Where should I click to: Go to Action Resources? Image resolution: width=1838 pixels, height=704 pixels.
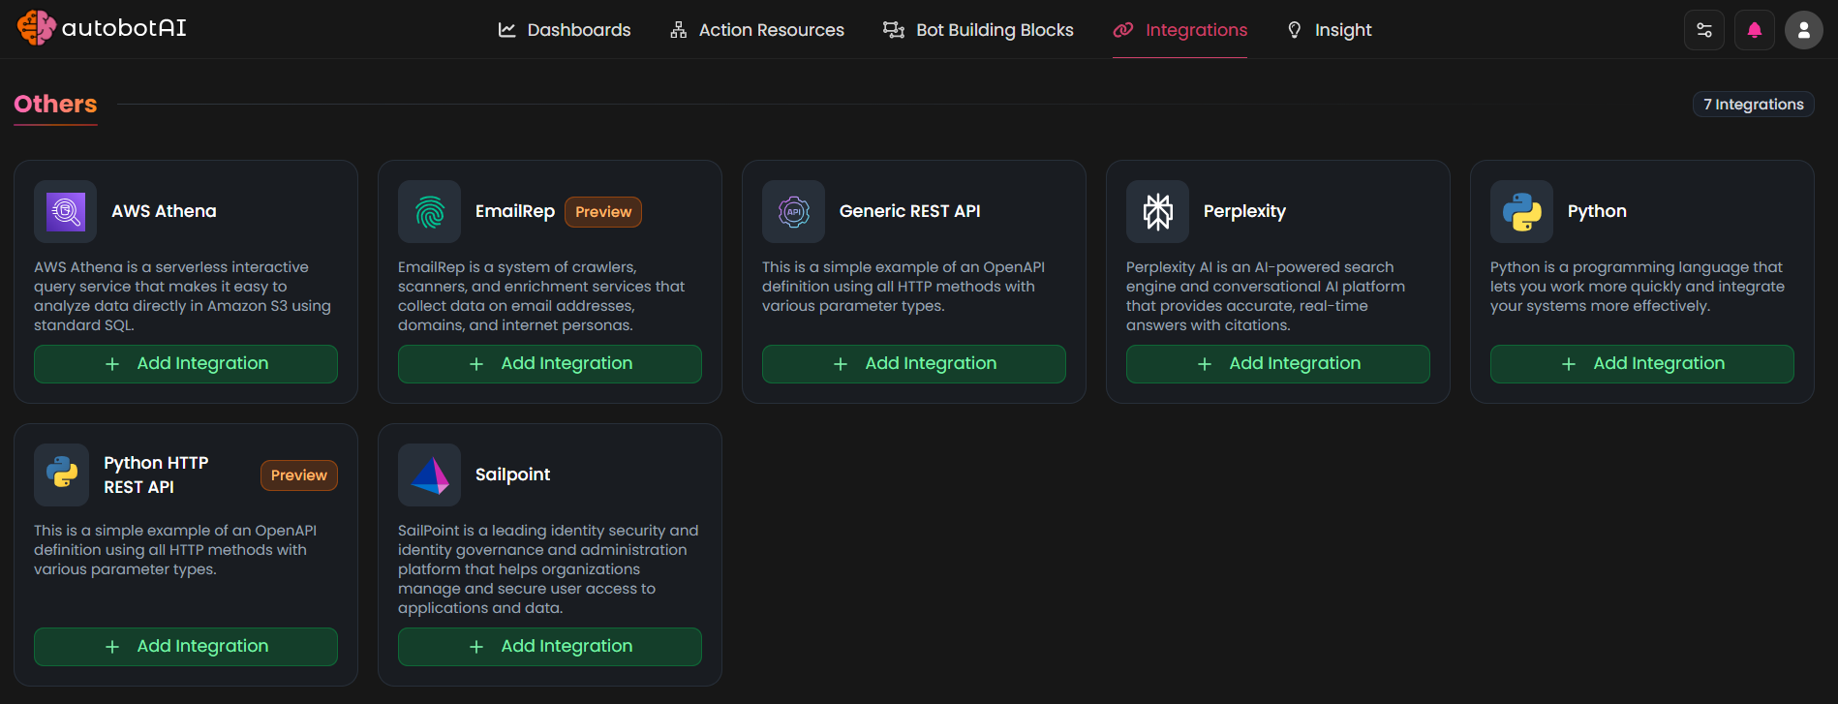coord(757,30)
